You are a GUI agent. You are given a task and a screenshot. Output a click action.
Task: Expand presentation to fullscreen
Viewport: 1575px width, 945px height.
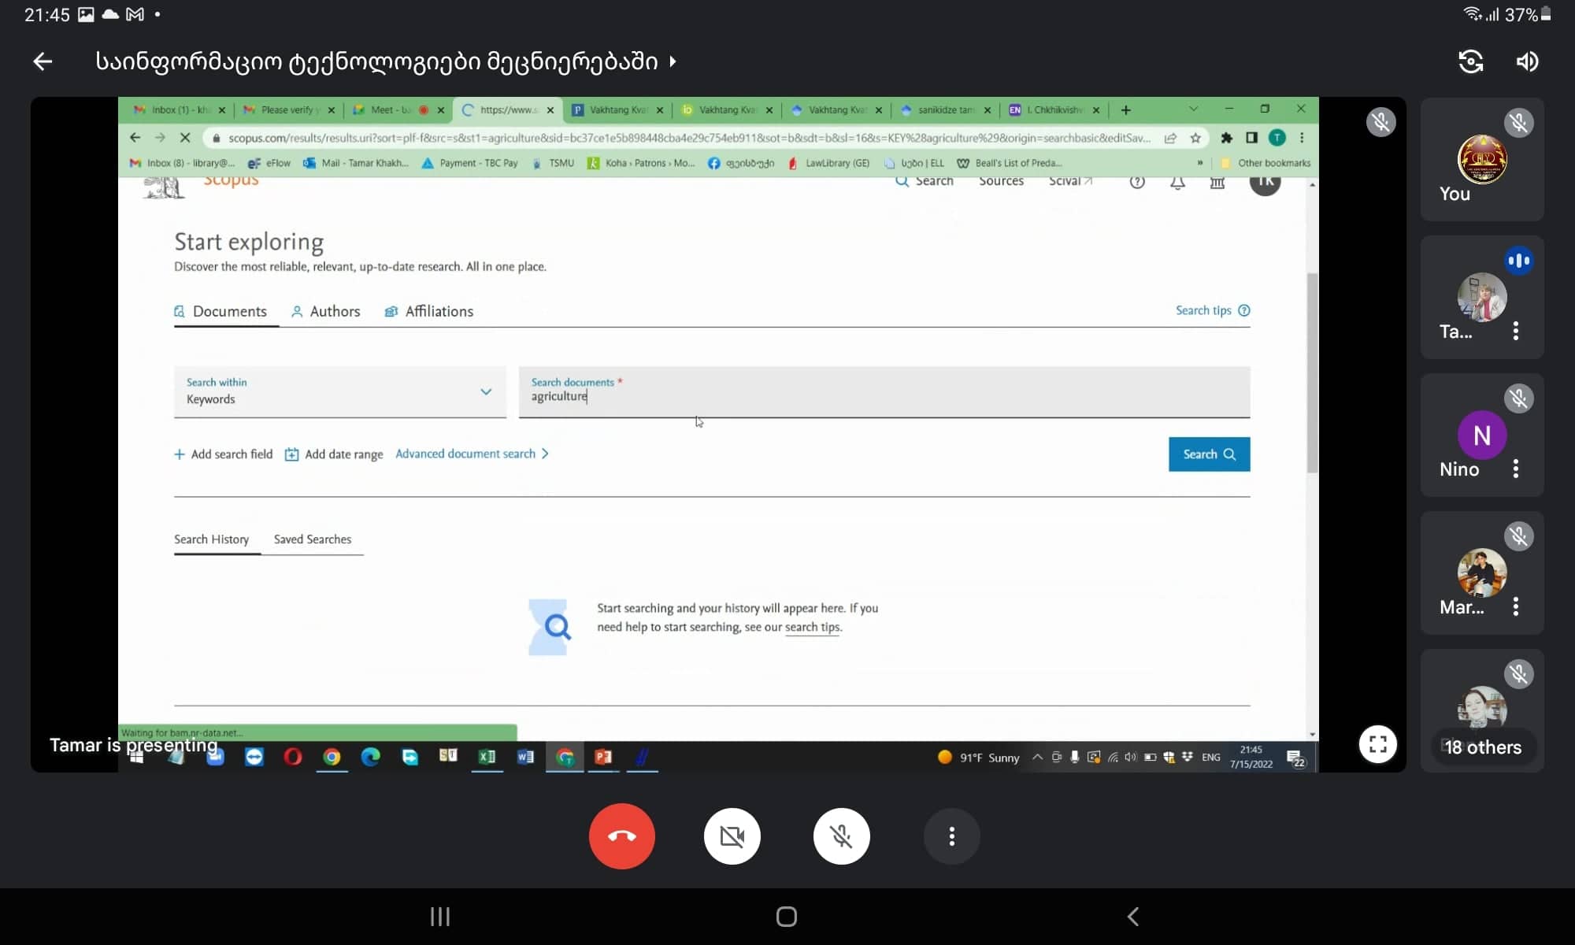coord(1377,744)
